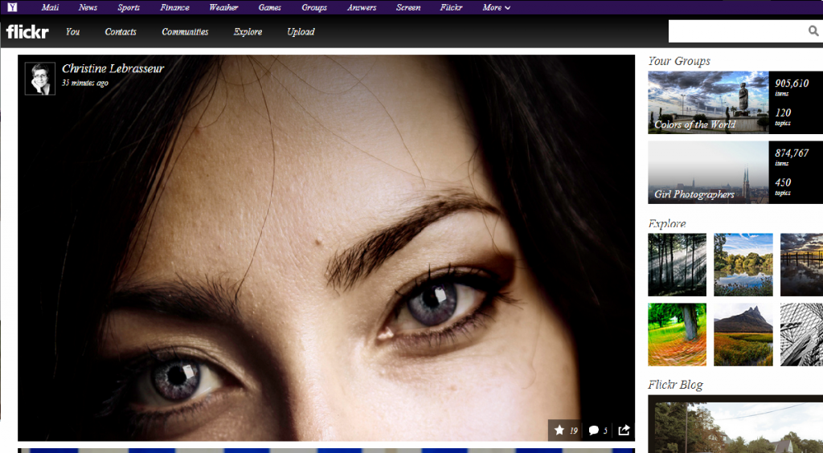Open the Colors of the World group
The height and width of the screenshot is (453, 823).
[x=708, y=103]
